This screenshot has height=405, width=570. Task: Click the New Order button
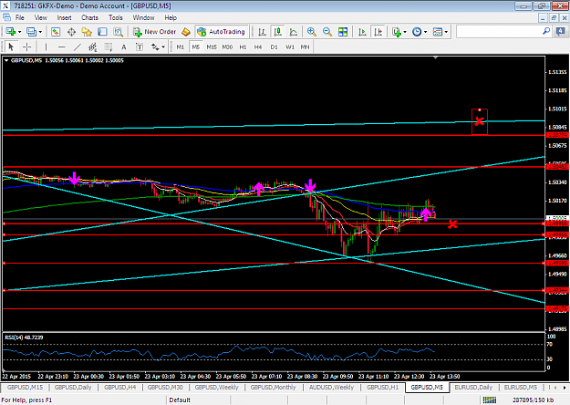point(154,32)
